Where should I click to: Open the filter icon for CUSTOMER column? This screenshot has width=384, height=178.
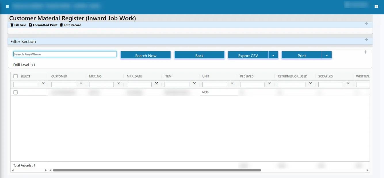pos(81,83)
